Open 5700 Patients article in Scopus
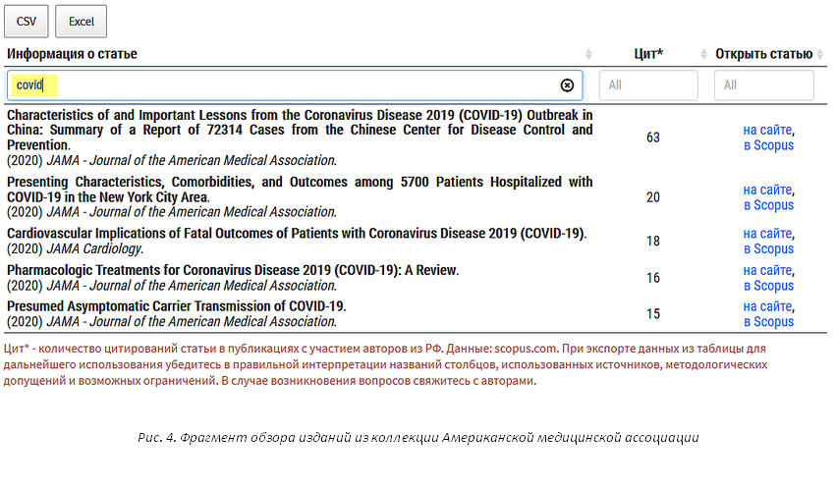 (768, 205)
